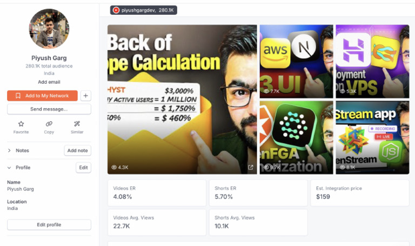
Task: Click Edit next to Profile
Action: click(83, 168)
